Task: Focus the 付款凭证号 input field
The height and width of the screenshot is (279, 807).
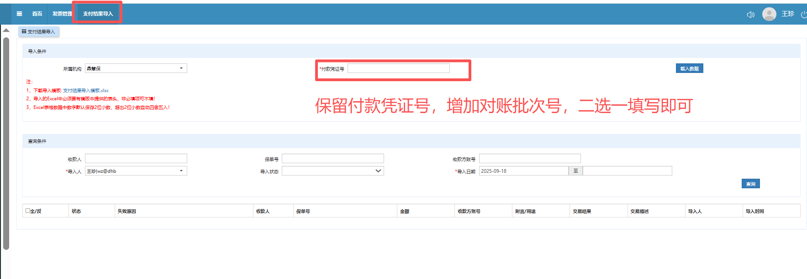Action: pos(399,68)
